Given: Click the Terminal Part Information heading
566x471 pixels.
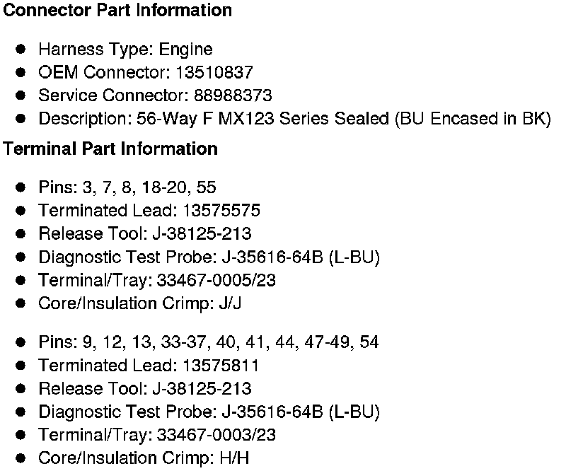Looking at the screenshot, I should 110,149.
